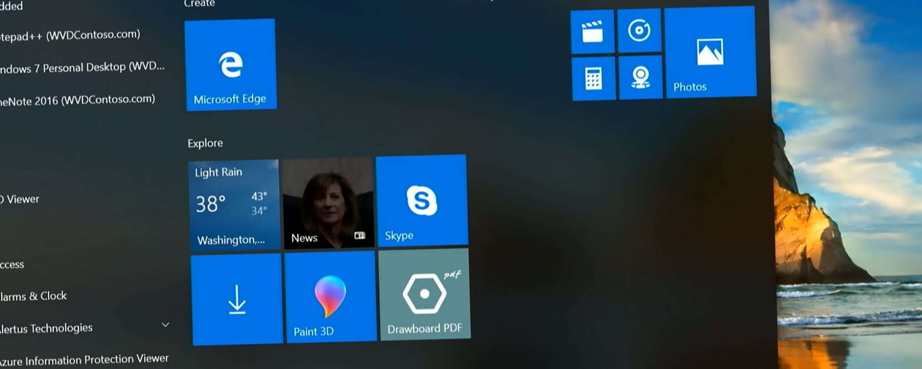Open Alarms & Clock from app list
922x369 pixels.
[33, 296]
